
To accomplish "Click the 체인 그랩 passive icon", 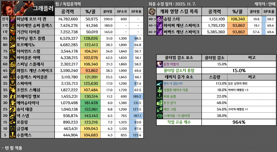I will coord(160,109).
